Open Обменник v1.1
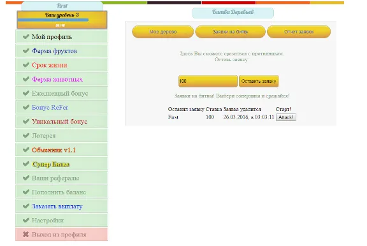 62,150
